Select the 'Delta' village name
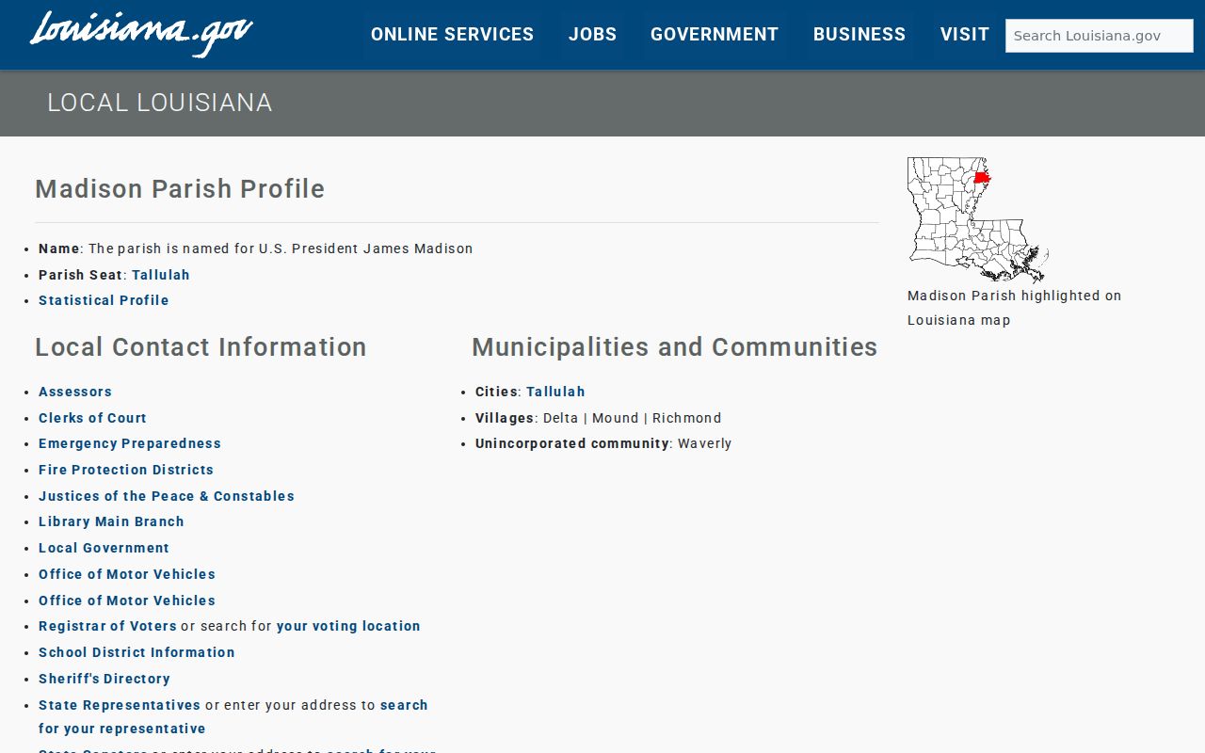 coord(561,418)
